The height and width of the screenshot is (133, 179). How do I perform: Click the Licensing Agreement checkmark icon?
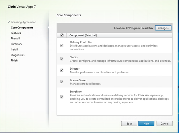[9, 22]
